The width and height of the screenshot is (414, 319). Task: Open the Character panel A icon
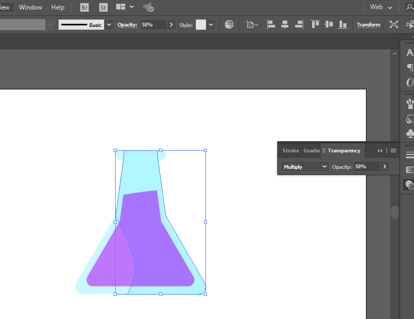coord(410,53)
